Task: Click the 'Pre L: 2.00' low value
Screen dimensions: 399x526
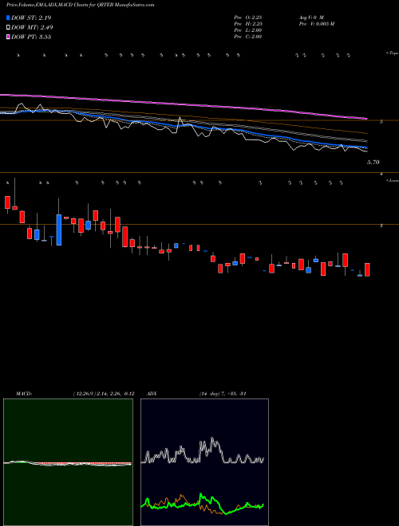Action: pyautogui.click(x=248, y=30)
